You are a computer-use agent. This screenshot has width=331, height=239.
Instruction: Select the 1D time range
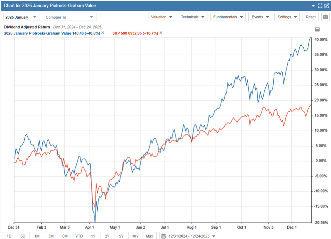coord(9,236)
